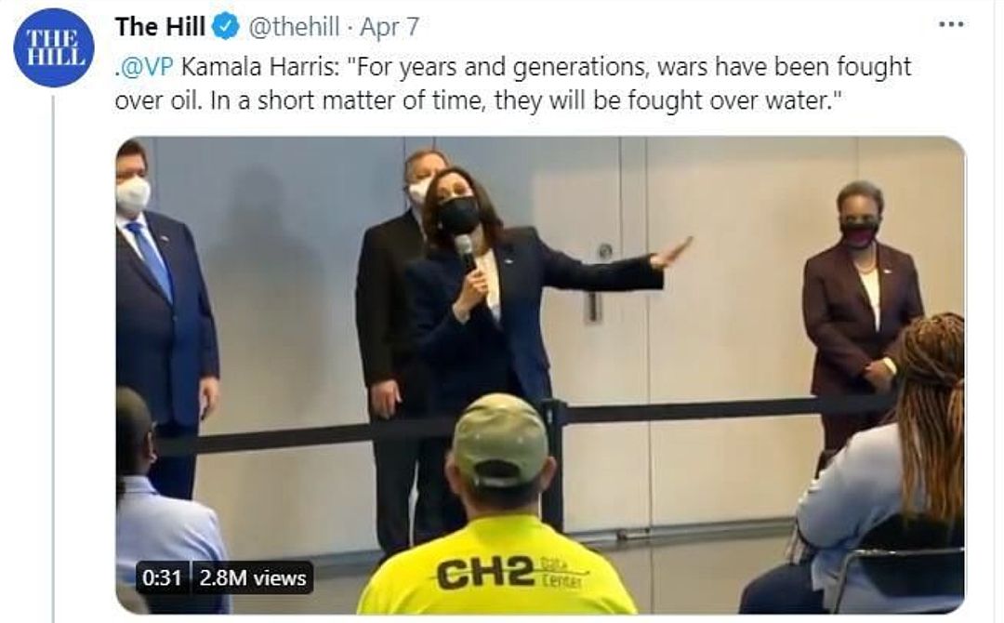
Task: Select the first line of tweet text
Action: pyautogui.click(x=513, y=68)
